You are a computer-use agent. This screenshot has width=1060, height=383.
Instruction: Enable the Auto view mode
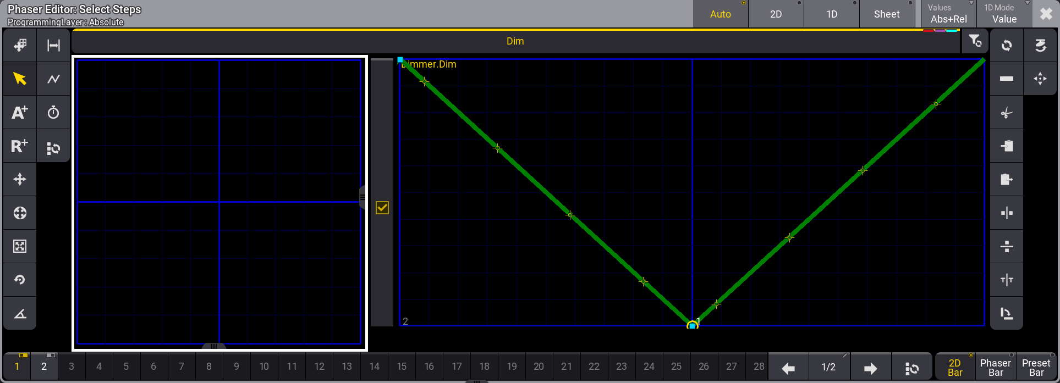pyautogui.click(x=721, y=14)
